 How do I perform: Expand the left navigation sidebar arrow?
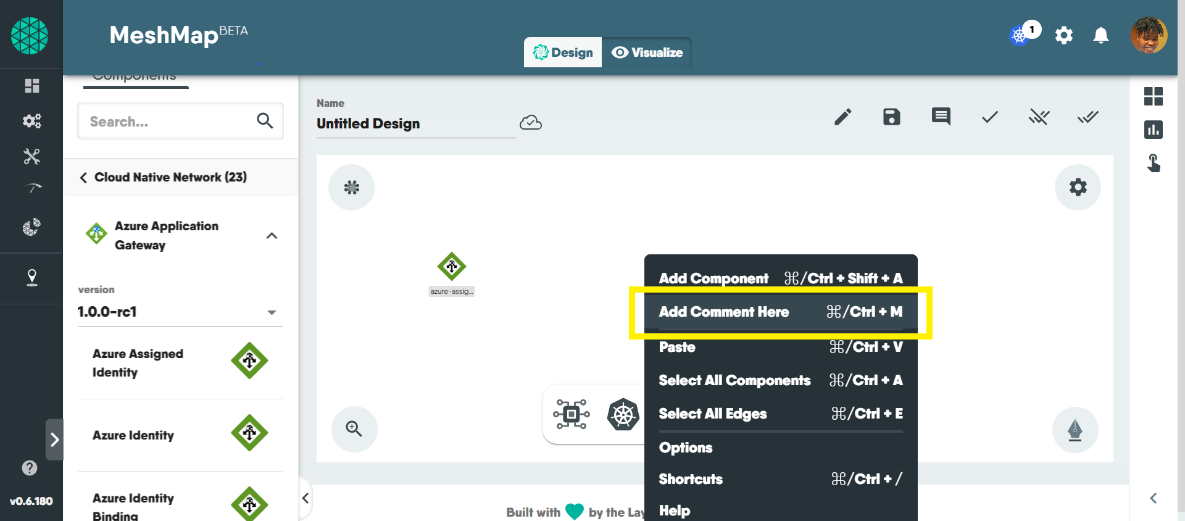55,440
